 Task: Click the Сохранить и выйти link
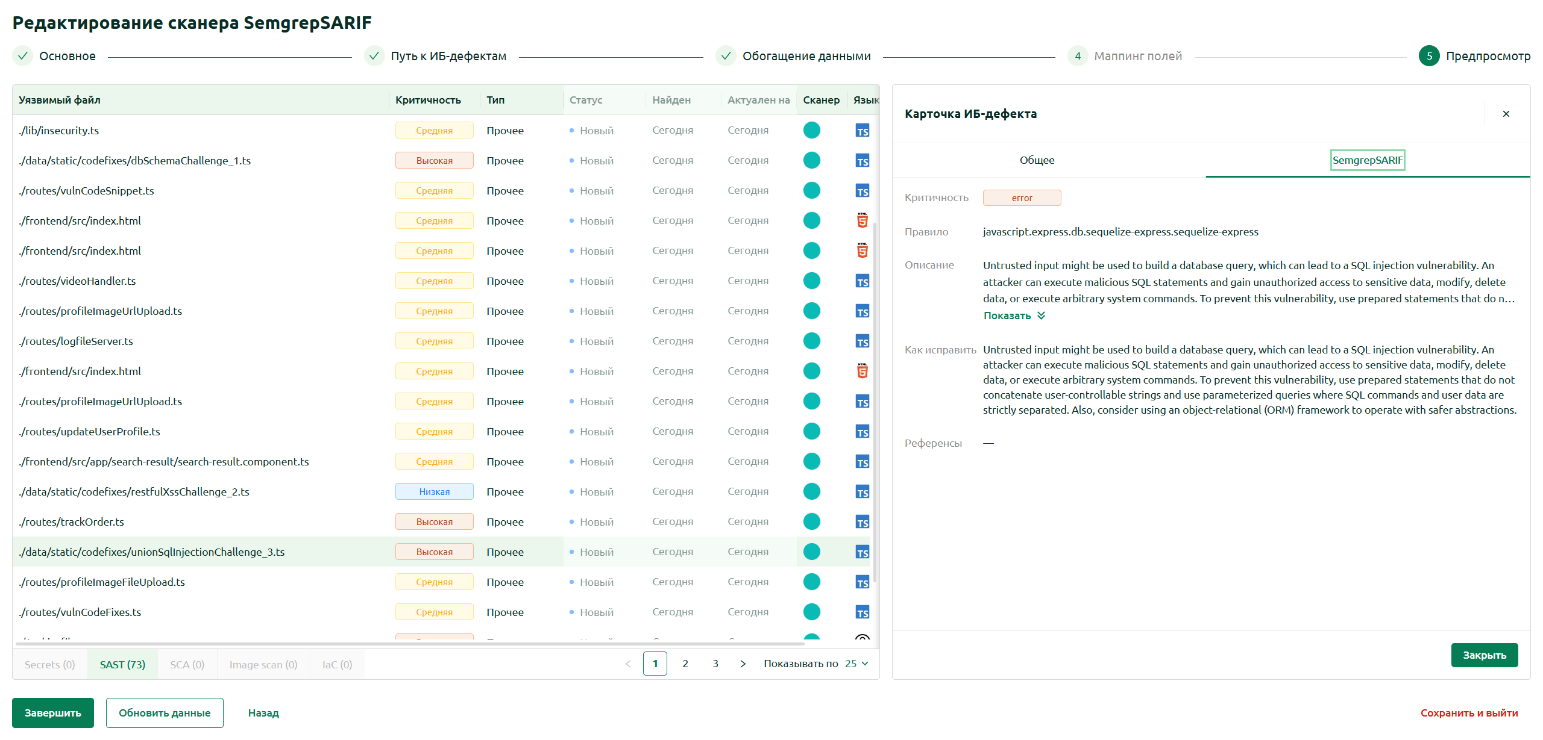[x=1469, y=713]
